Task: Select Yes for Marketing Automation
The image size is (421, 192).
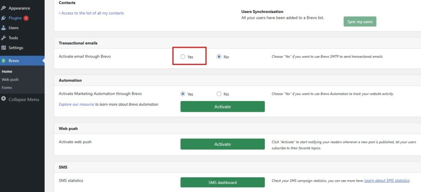Action: tap(183, 94)
